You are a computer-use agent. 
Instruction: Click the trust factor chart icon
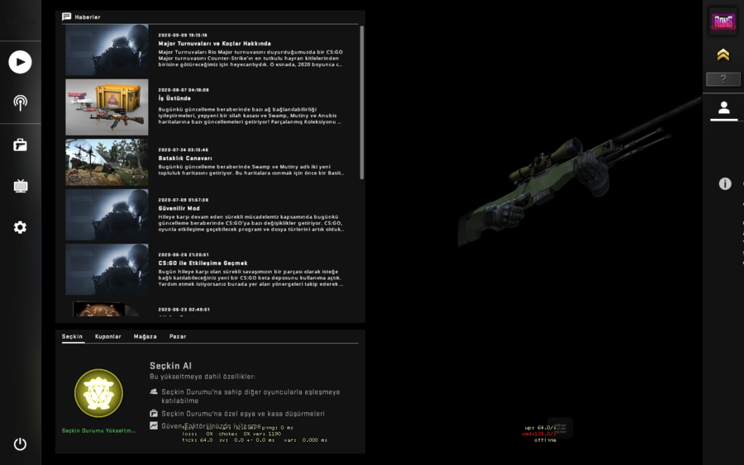pos(154,425)
